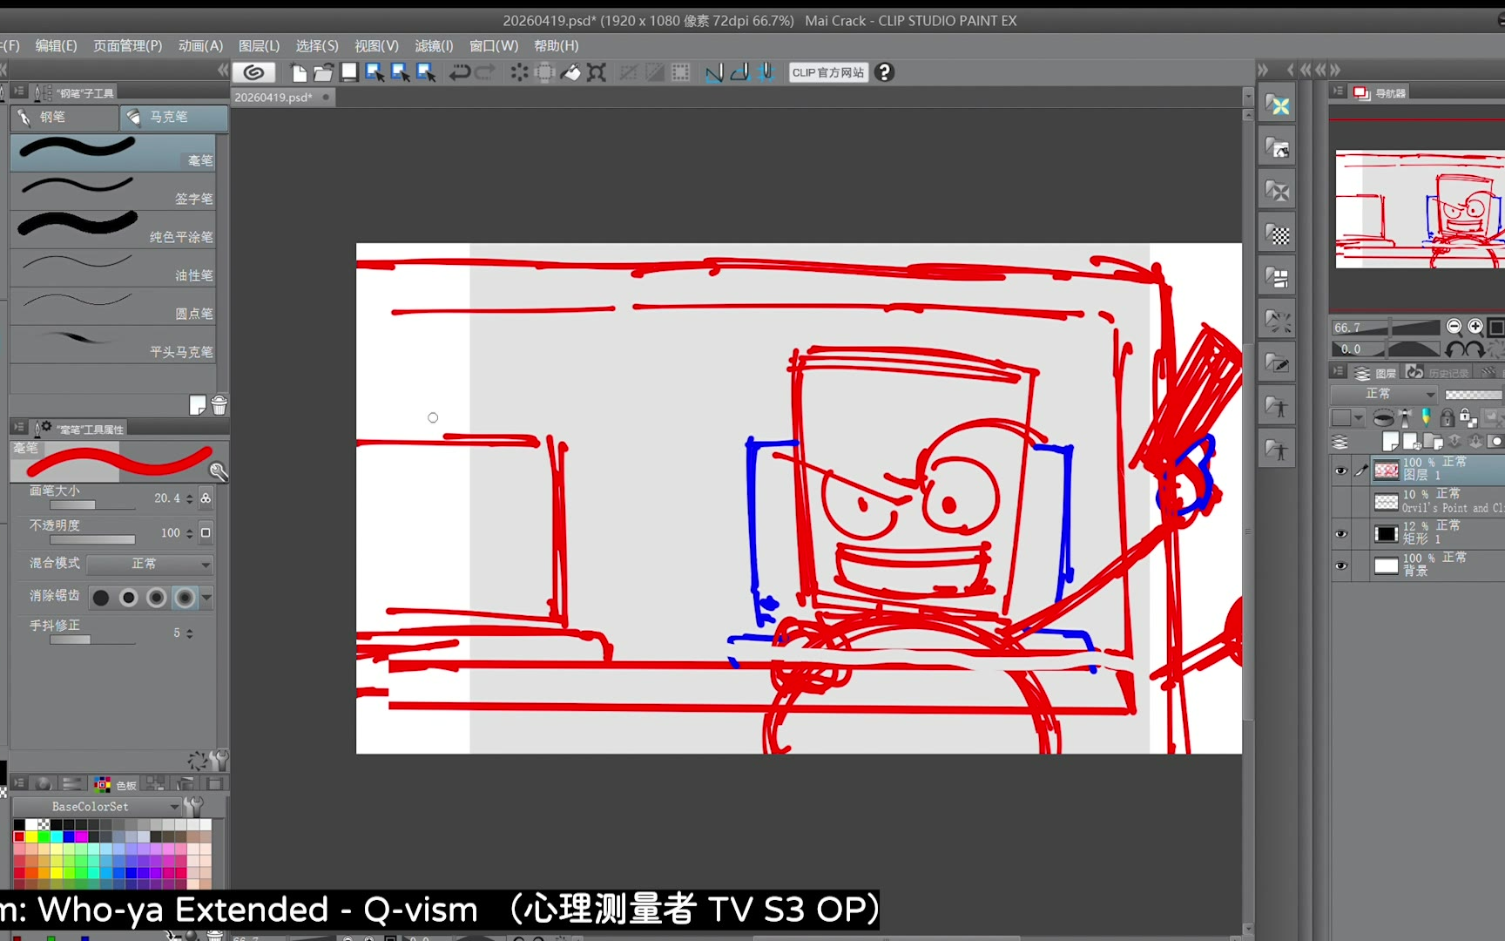Open the layer blend mode 正常 dropdown

tap(1384, 394)
